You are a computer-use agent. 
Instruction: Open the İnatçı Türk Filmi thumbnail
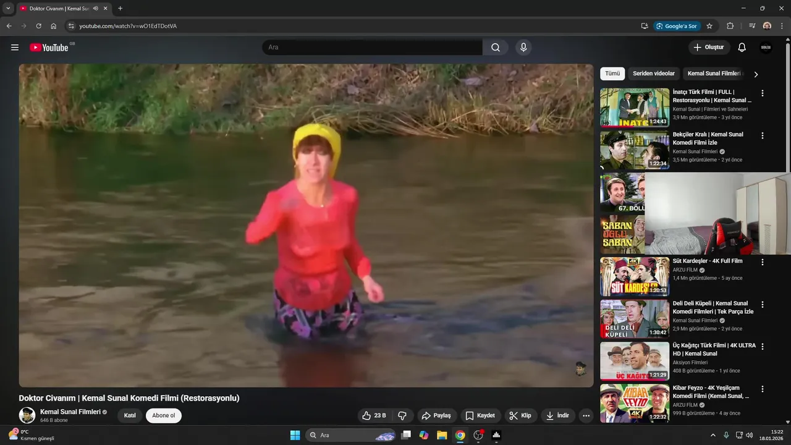[635, 108]
